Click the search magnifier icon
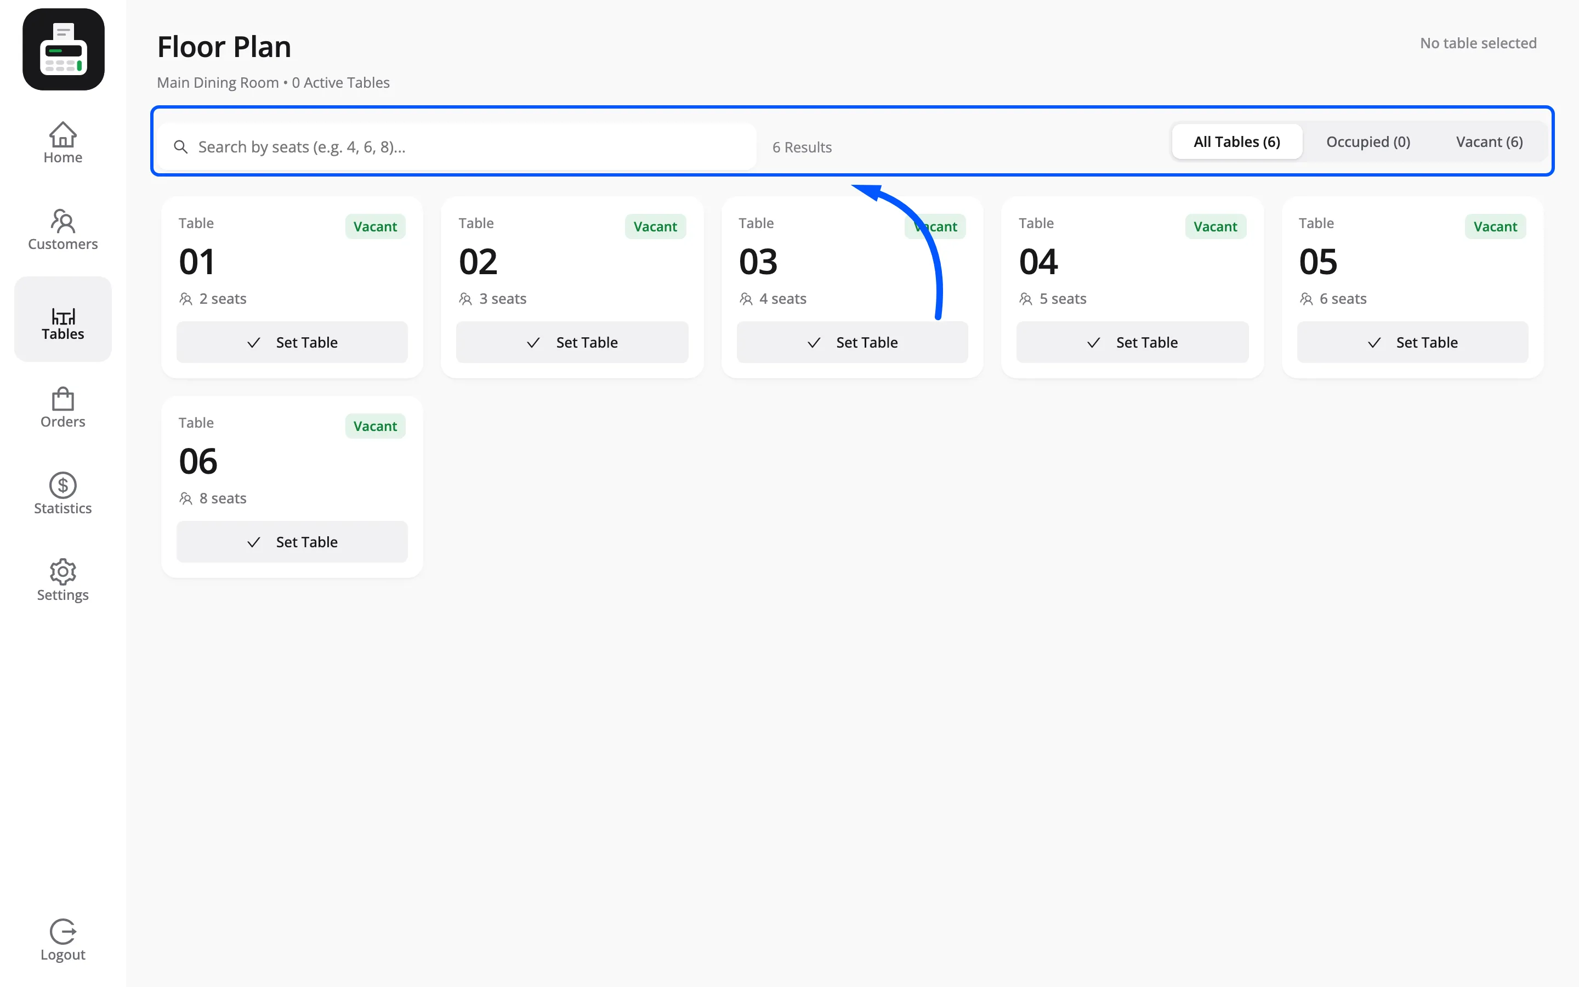 coord(181,147)
